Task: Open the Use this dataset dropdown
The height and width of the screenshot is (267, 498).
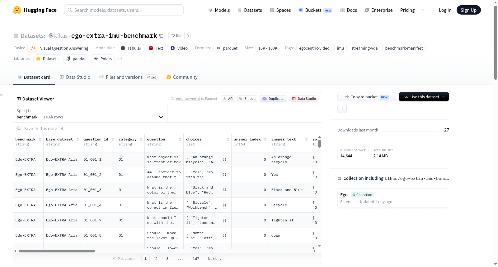Action: [424, 97]
